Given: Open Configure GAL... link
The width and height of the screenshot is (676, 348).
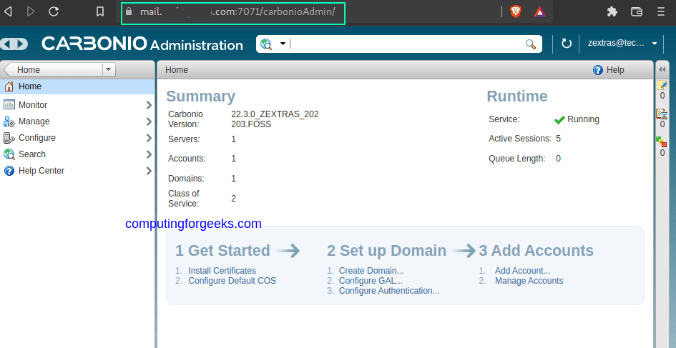Looking at the screenshot, I should [x=371, y=281].
